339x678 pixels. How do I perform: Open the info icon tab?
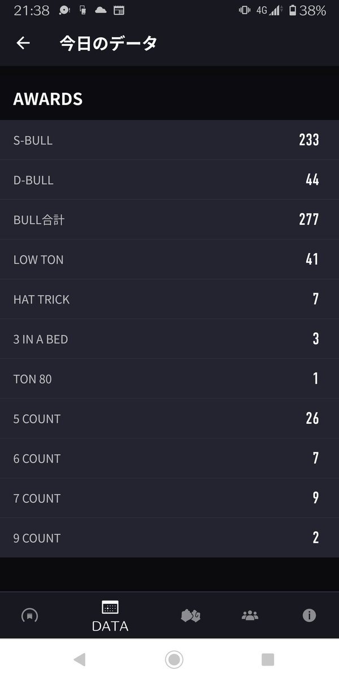pyautogui.click(x=309, y=615)
